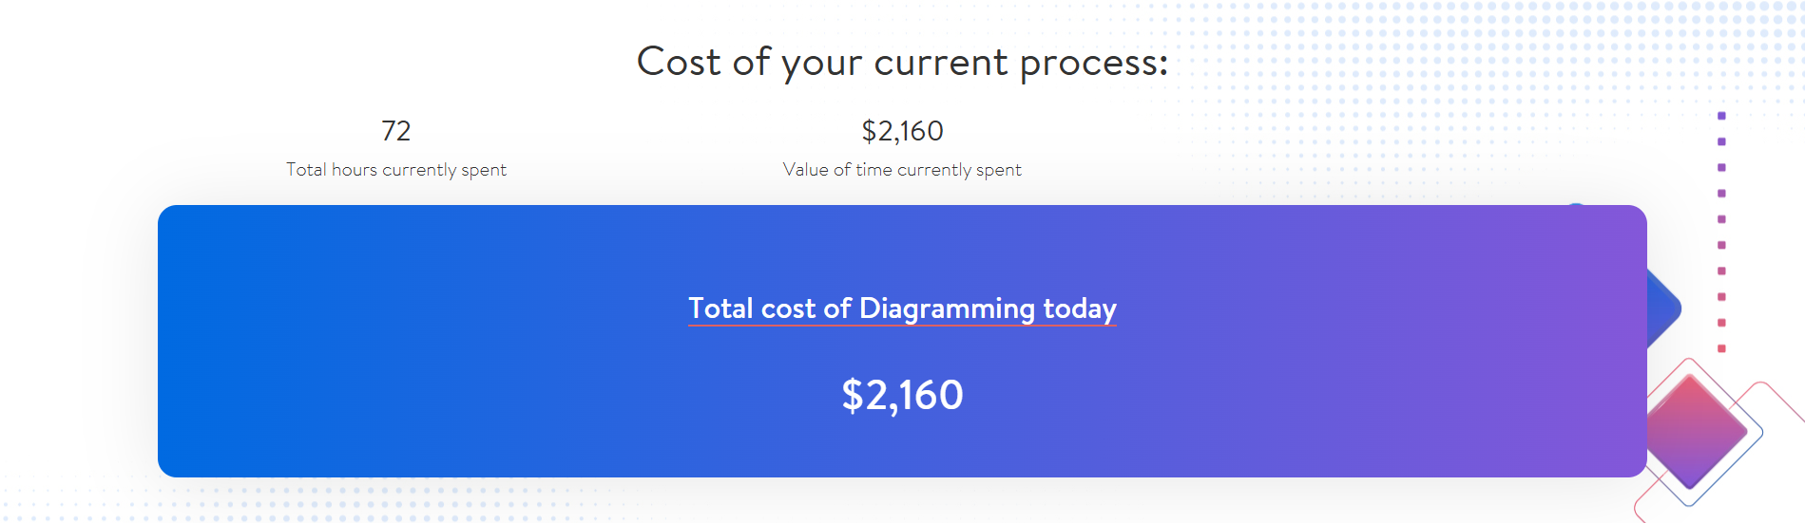Click the pink gradient diamond shape
Screen dimensions: 1805x523
(1695, 432)
